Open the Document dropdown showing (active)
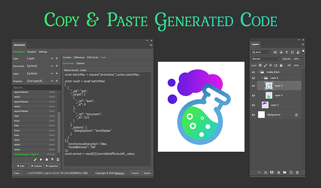The width and height of the screenshot is (321, 188). pyautogui.click(x=40, y=66)
